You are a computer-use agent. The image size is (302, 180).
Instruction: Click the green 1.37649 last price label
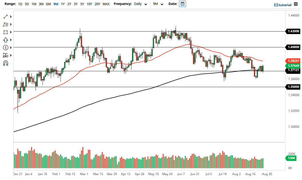293,66
